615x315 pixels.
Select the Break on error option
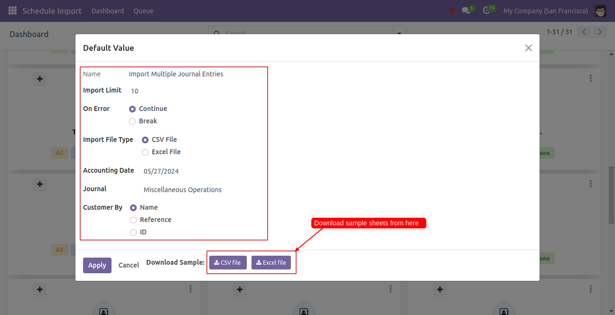132,121
